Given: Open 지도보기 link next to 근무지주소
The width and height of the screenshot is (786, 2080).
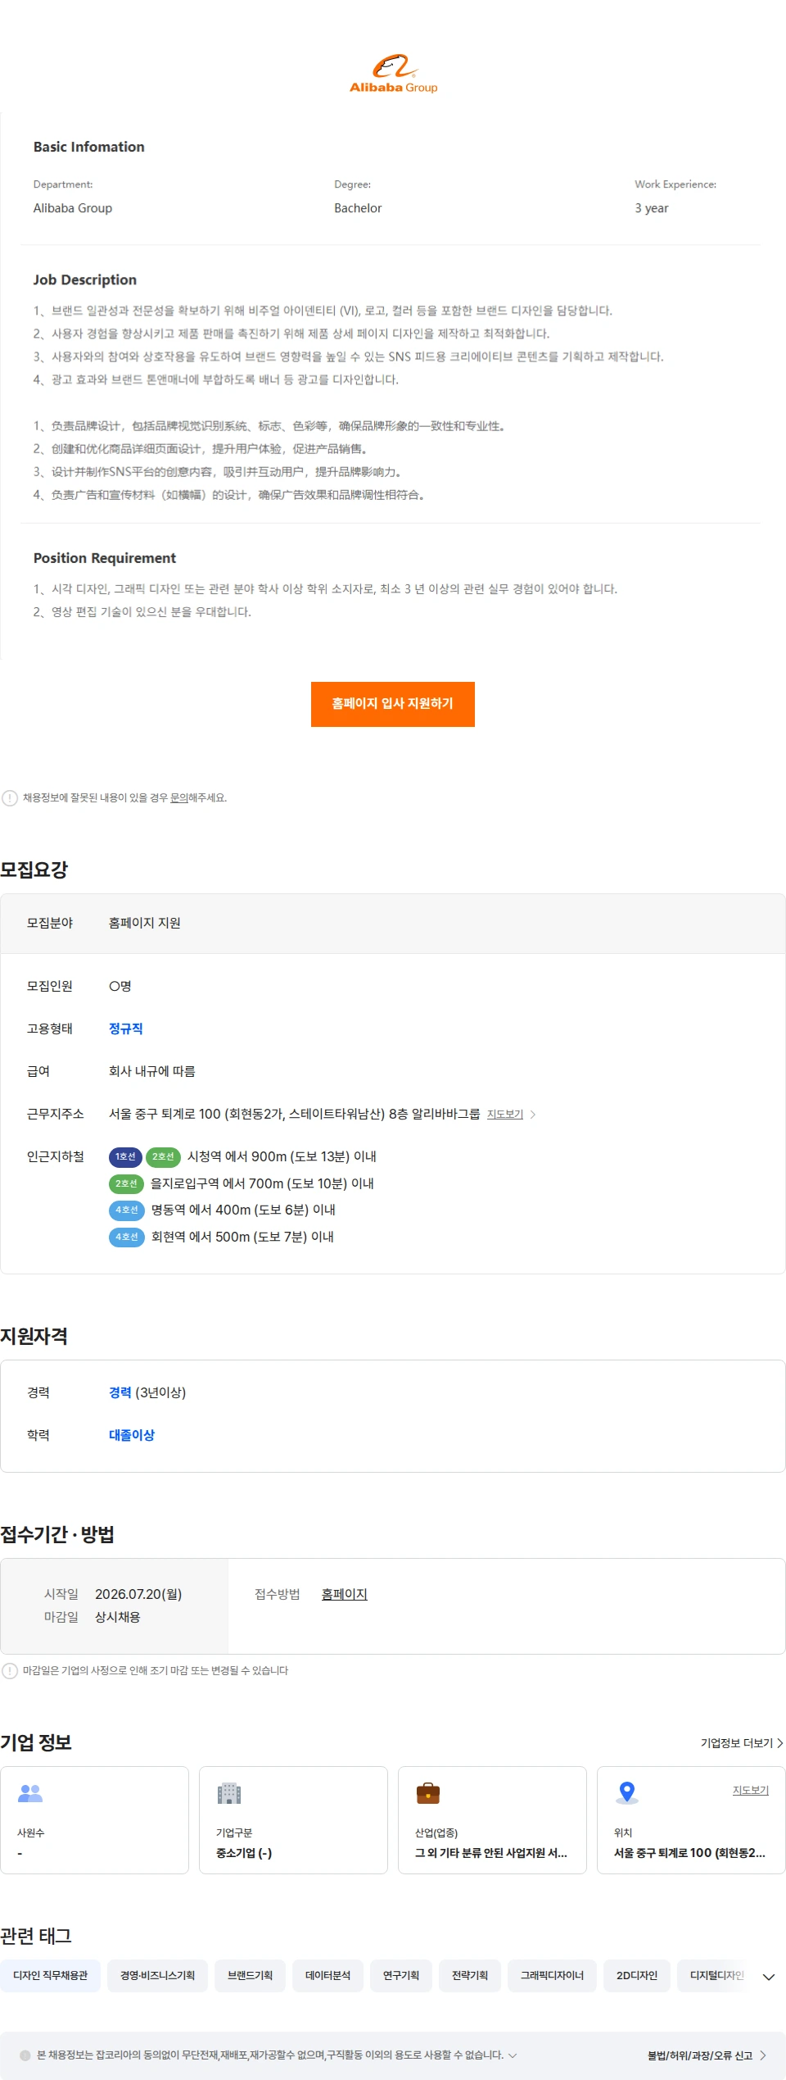Looking at the screenshot, I should (505, 1115).
